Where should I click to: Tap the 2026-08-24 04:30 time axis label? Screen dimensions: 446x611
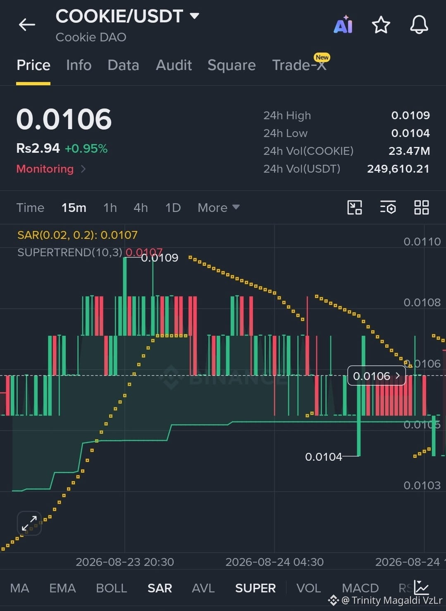(274, 562)
